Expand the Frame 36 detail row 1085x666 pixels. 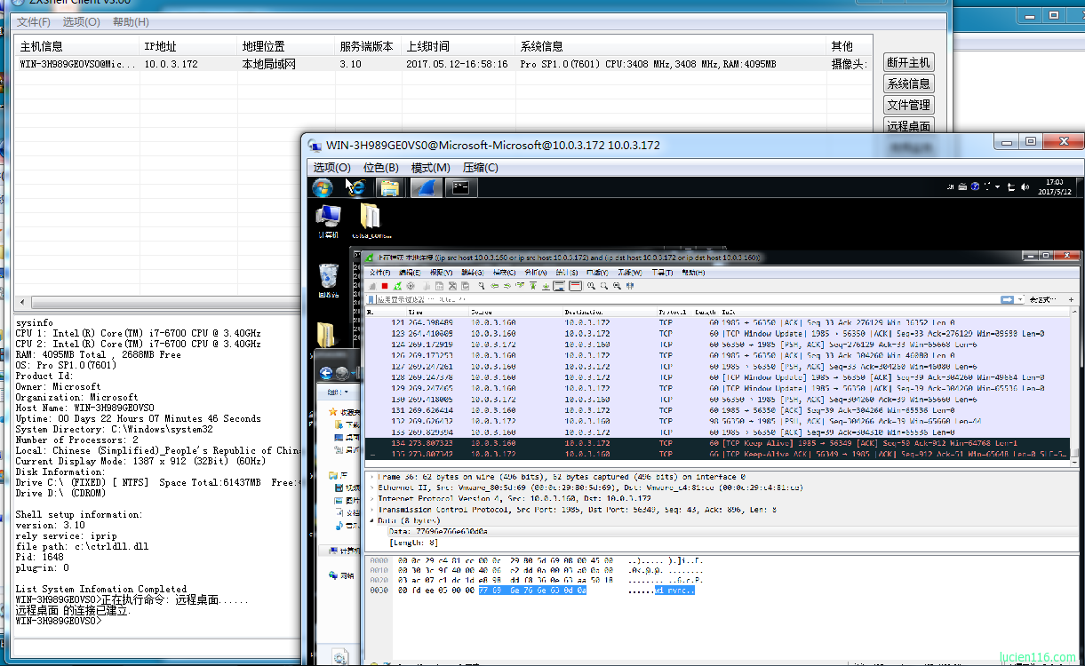point(371,477)
